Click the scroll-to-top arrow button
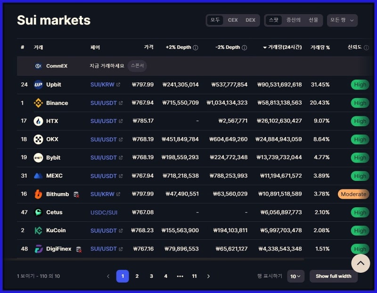377x293 pixels. point(361,263)
